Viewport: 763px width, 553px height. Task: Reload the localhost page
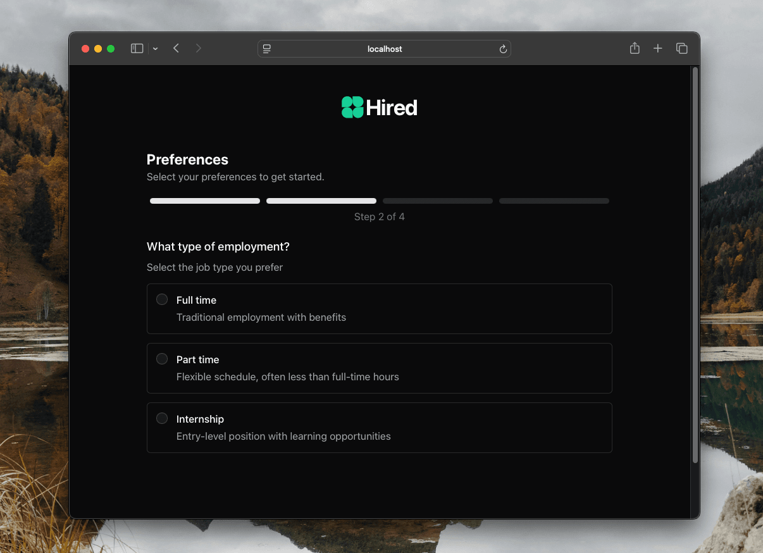pyautogui.click(x=502, y=49)
